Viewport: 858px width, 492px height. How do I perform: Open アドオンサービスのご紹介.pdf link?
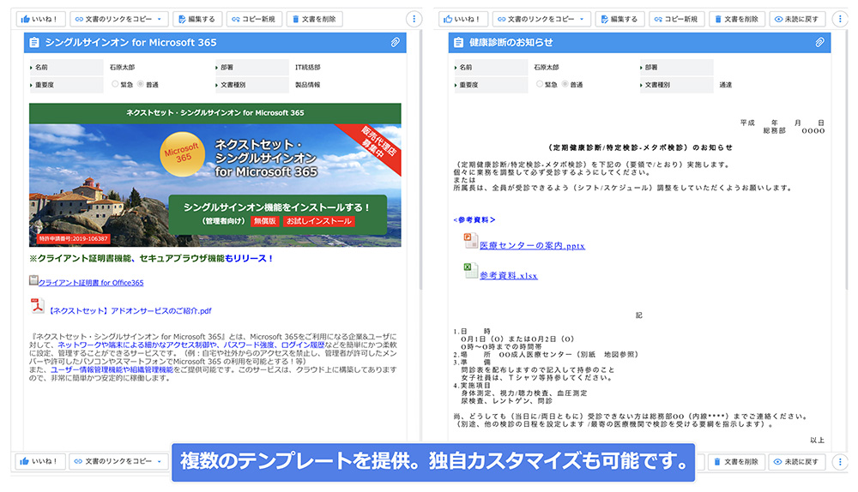[130, 310]
